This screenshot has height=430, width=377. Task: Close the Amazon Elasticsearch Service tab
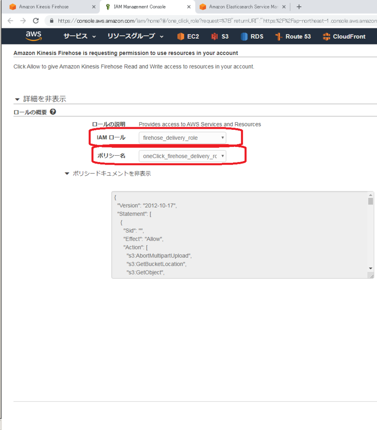pos(284,7)
